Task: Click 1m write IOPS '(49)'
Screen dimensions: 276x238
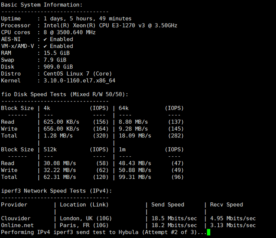Action: [x=178, y=170]
